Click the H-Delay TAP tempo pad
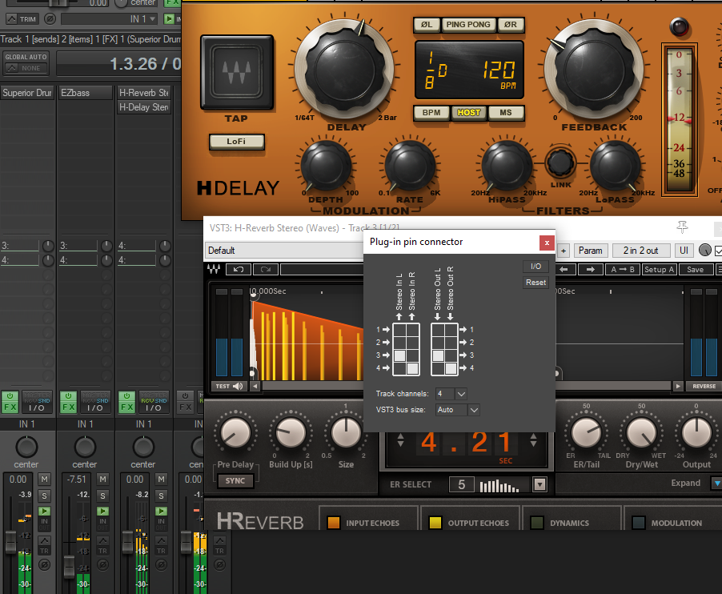The image size is (722, 594). tap(237, 72)
